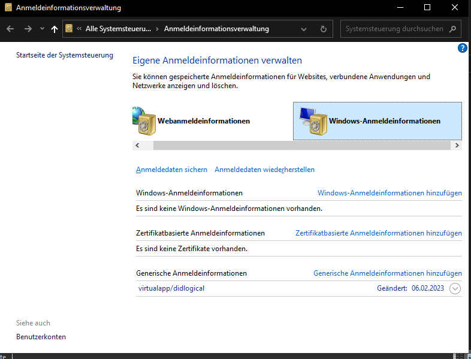Viewport: 471px width, 359px height.
Task: Click Zertifikatbasierte Anmeldeinformationen hinzufügen link
Action: 379,233
